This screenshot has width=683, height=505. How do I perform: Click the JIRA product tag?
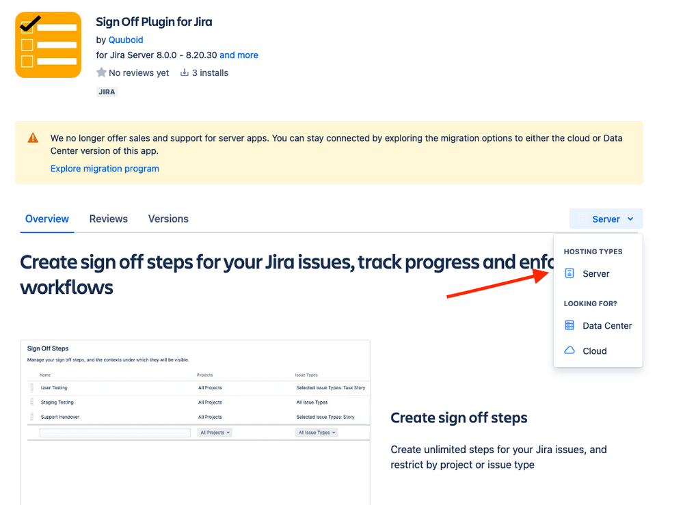(x=107, y=92)
